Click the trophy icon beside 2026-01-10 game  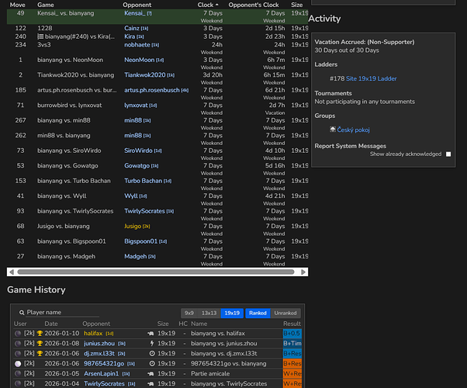pos(40,332)
